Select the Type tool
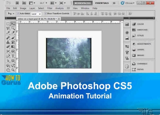The width and height of the screenshot is (160, 115). click(x=13, y=56)
